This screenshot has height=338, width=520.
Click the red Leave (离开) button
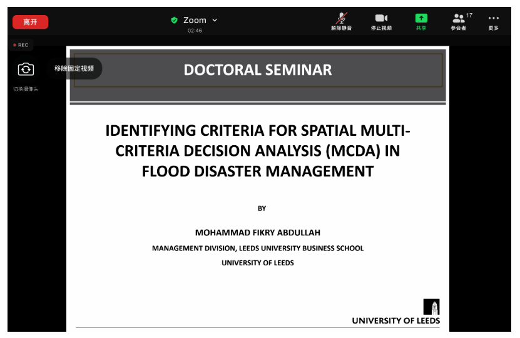pyautogui.click(x=30, y=22)
